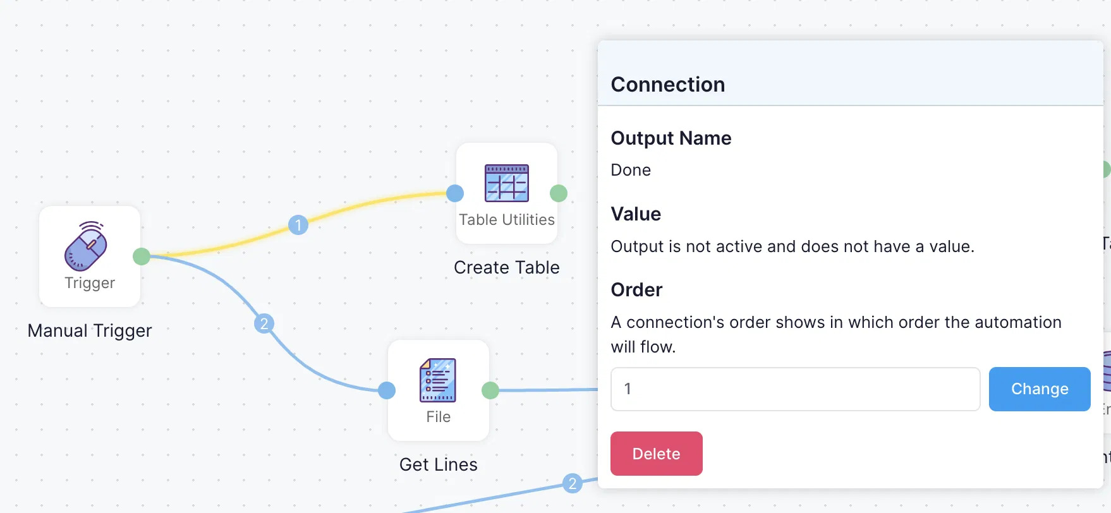Screen dimensions: 1111x513
Task: Click green output port on Table Utilities node
Action: 558,193
